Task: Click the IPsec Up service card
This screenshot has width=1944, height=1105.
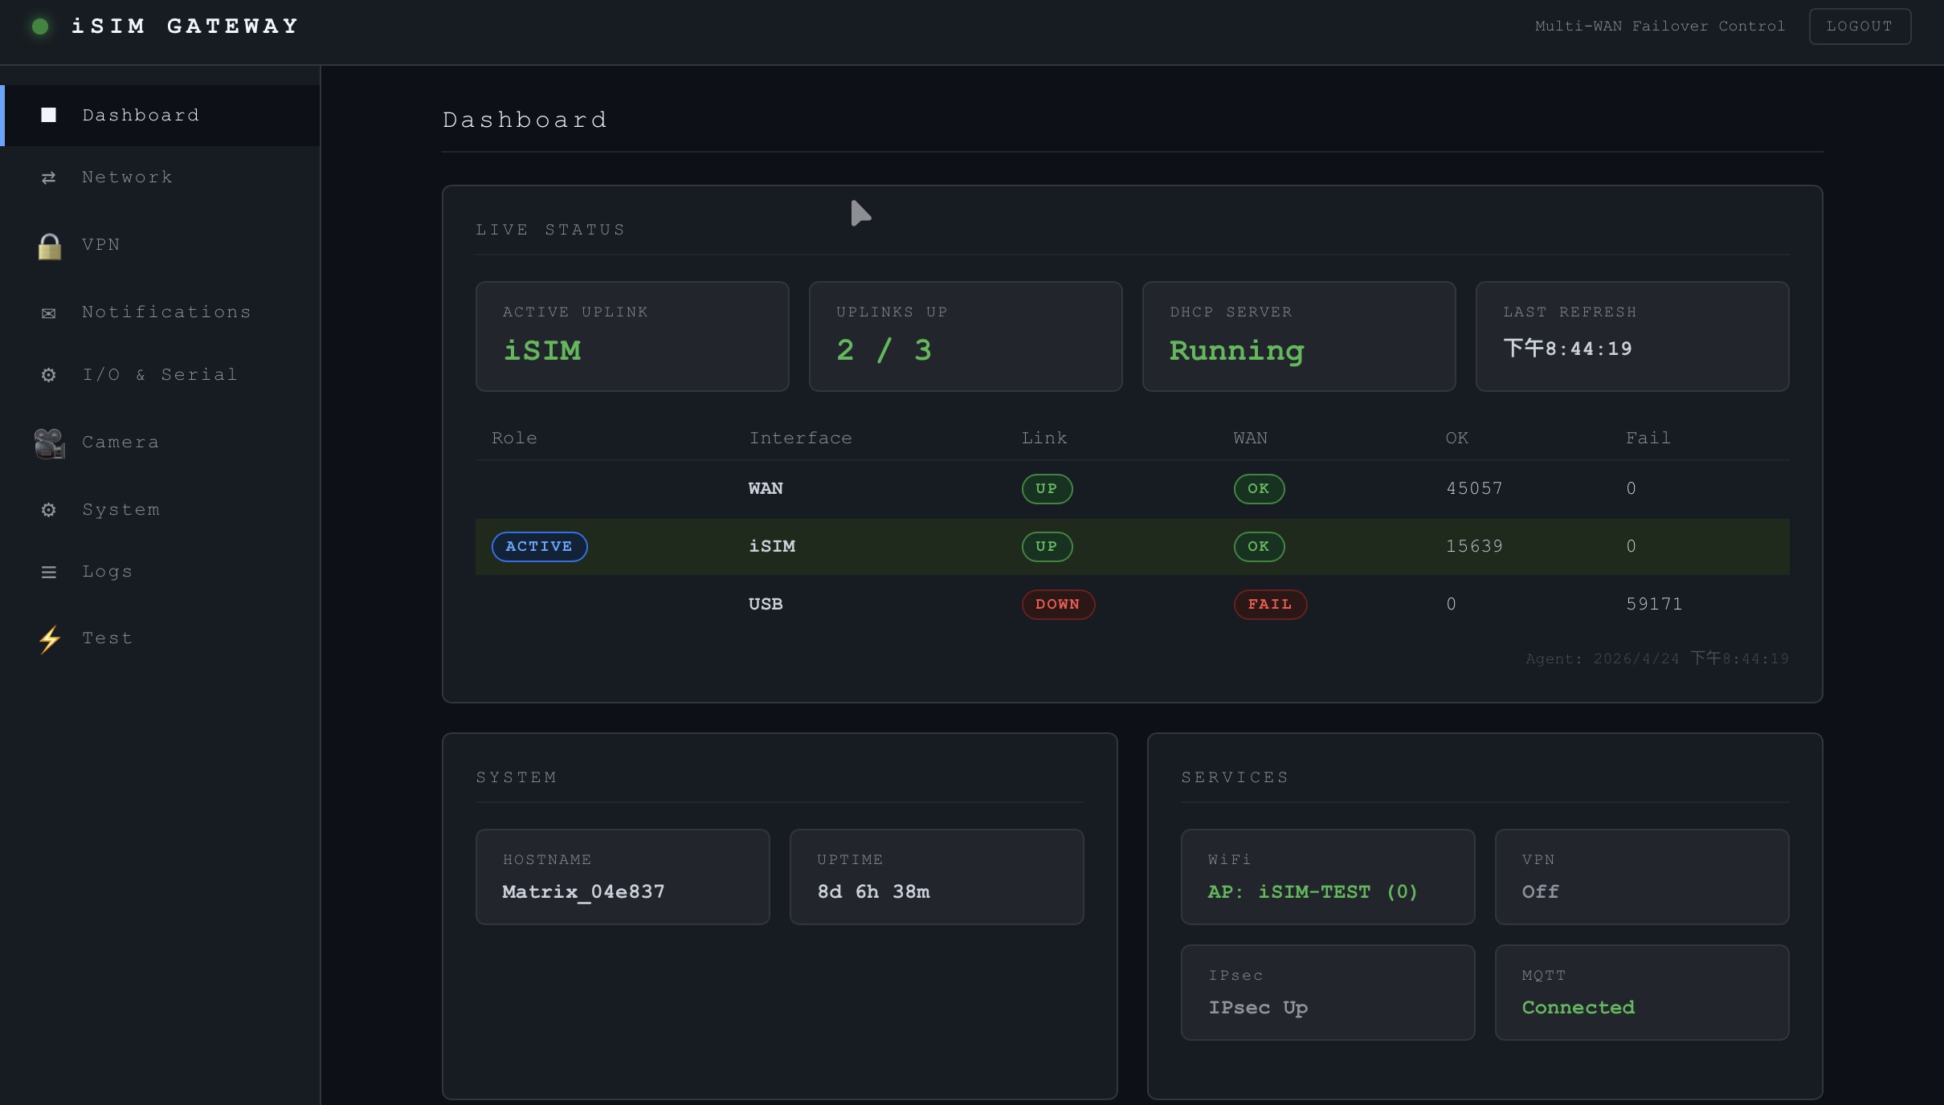Action: click(x=1328, y=993)
